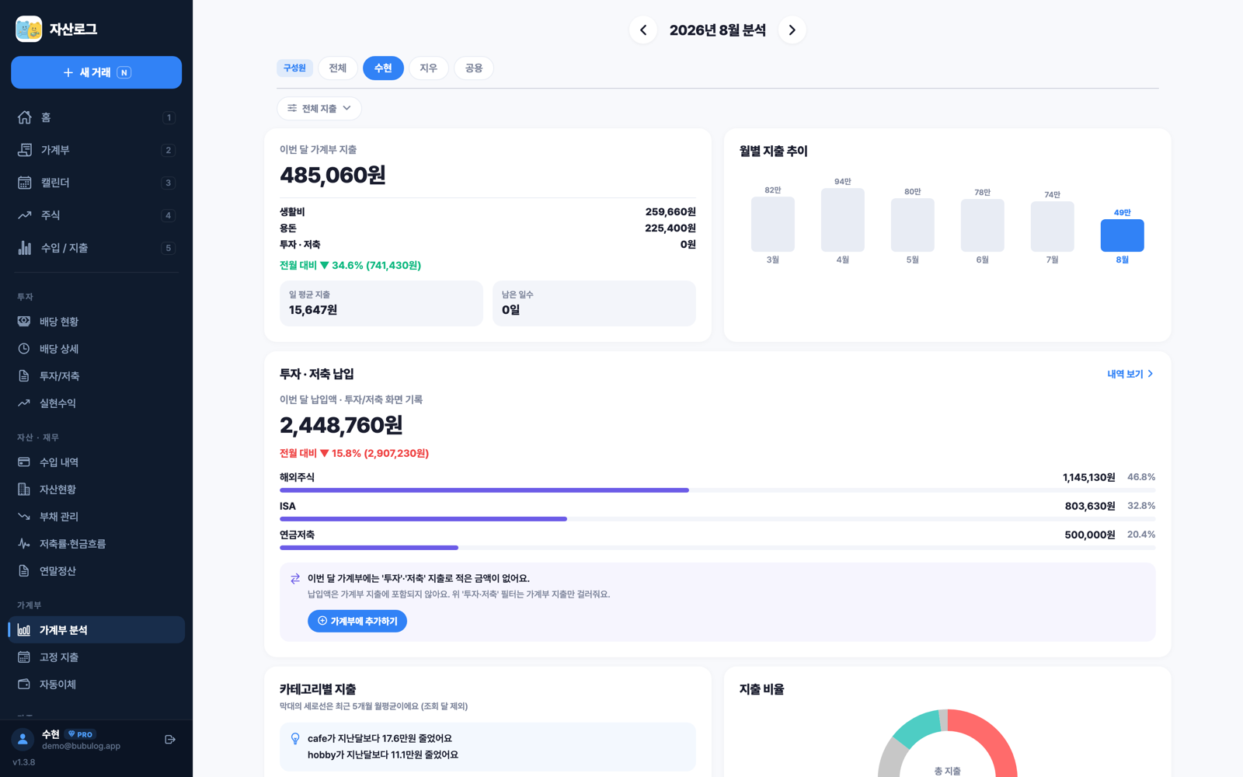
Task: Click the 3월 bar in monthly chart
Action: [773, 224]
